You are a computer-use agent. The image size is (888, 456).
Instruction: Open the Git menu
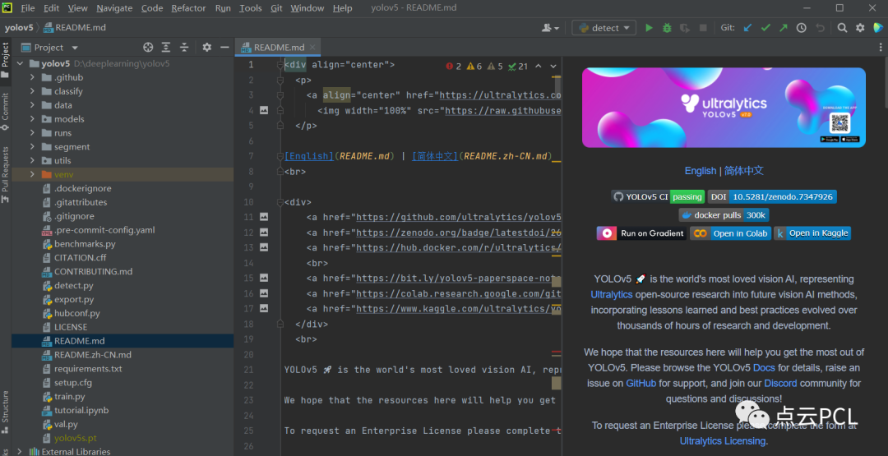pyautogui.click(x=276, y=8)
